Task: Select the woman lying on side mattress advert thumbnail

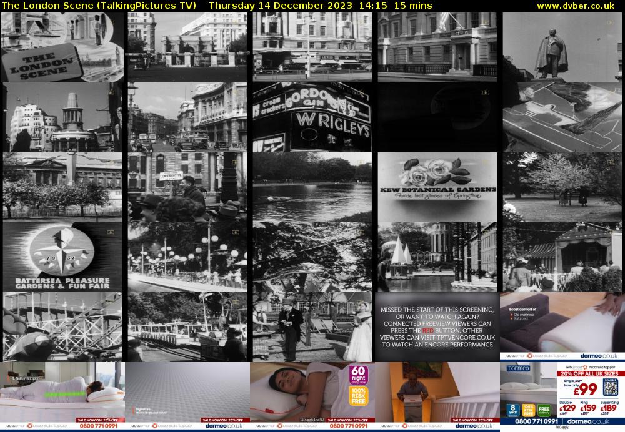Action: pyautogui.click(x=62, y=396)
